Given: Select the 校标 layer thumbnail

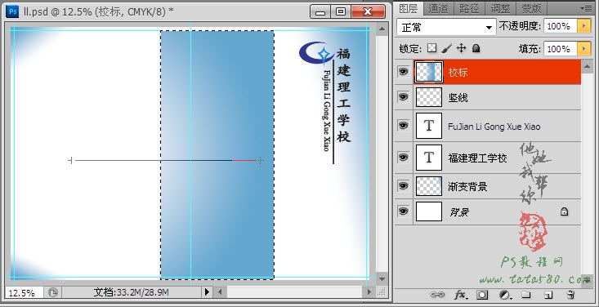Looking at the screenshot, I should tap(429, 72).
